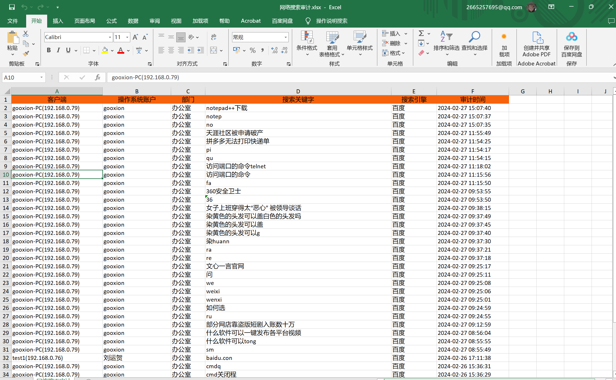The image size is (616, 380).
Task: Center text horizontally
Action: [171, 50]
